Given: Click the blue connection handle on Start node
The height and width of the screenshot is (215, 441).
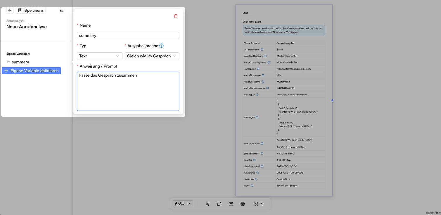Looking at the screenshot, I should 332,100.
